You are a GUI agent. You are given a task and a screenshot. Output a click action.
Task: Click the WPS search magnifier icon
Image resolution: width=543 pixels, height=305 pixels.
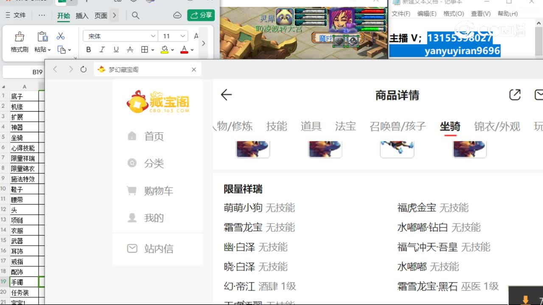(x=135, y=15)
